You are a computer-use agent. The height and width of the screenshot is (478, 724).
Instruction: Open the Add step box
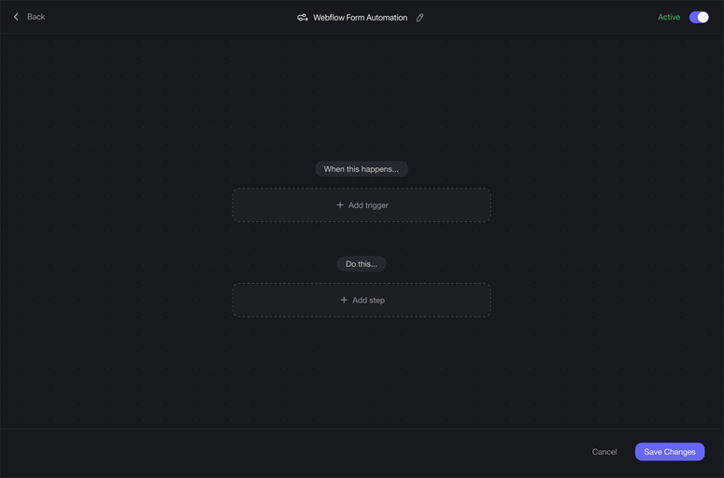coord(362,300)
